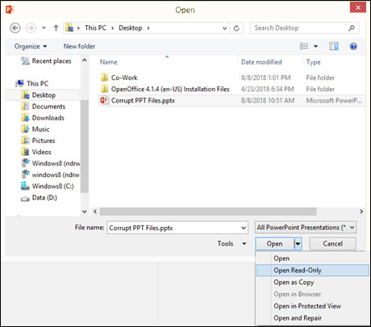Image resolution: width=371 pixels, height=327 pixels.
Task: Click the Cancel button
Action: (x=332, y=244)
